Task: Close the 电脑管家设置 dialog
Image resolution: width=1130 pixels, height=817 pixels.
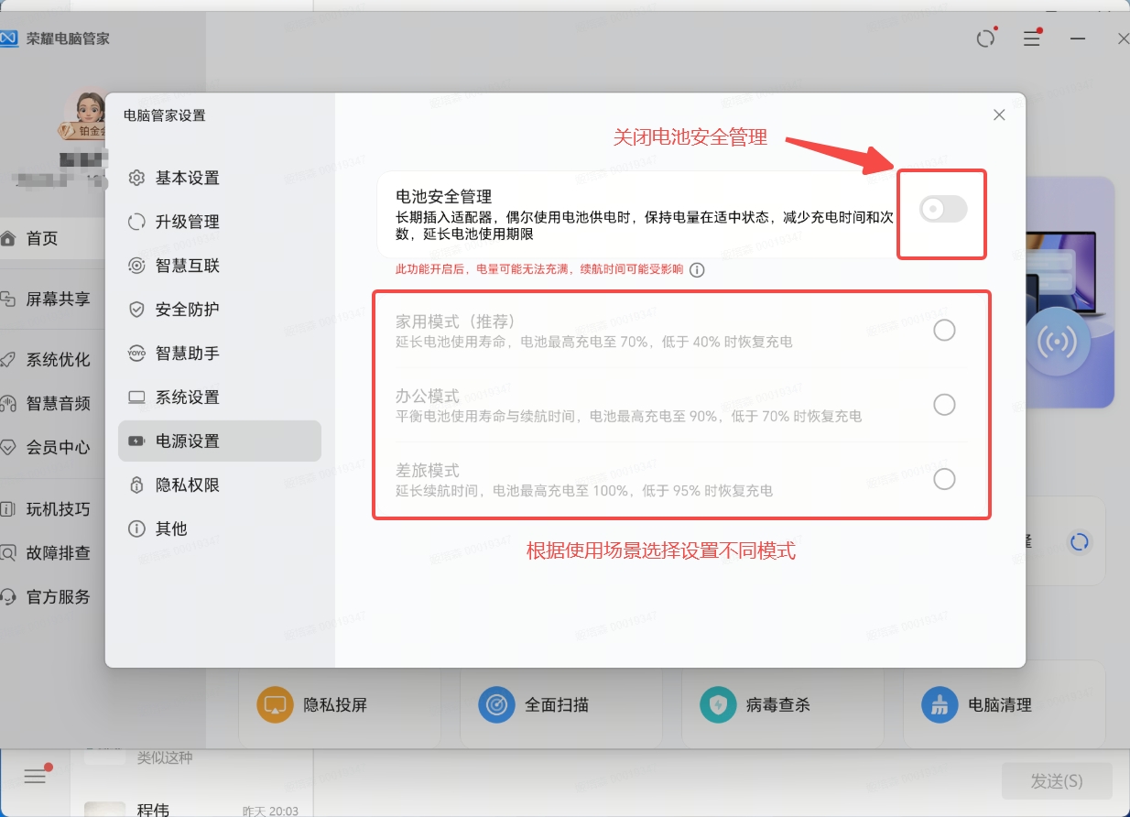Action: click(x=999, y=114)
